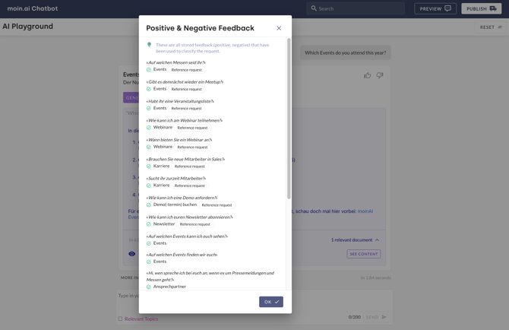Screen dimensions: 509x330
Task: Reset the AI Playground
Action: [490, 27]
